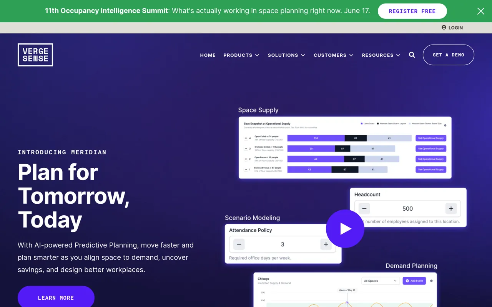Viewport: 492px width, 307px height.
Task: Increase Attendance Policy days with plus
Action: (326, 244)
